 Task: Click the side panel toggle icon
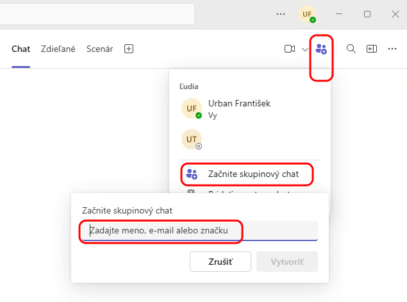click(x=371, y=49)
